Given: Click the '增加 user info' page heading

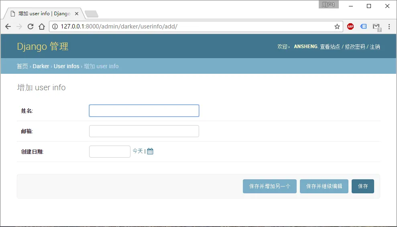Looking at the screenshot, I should tap(41, 87).
